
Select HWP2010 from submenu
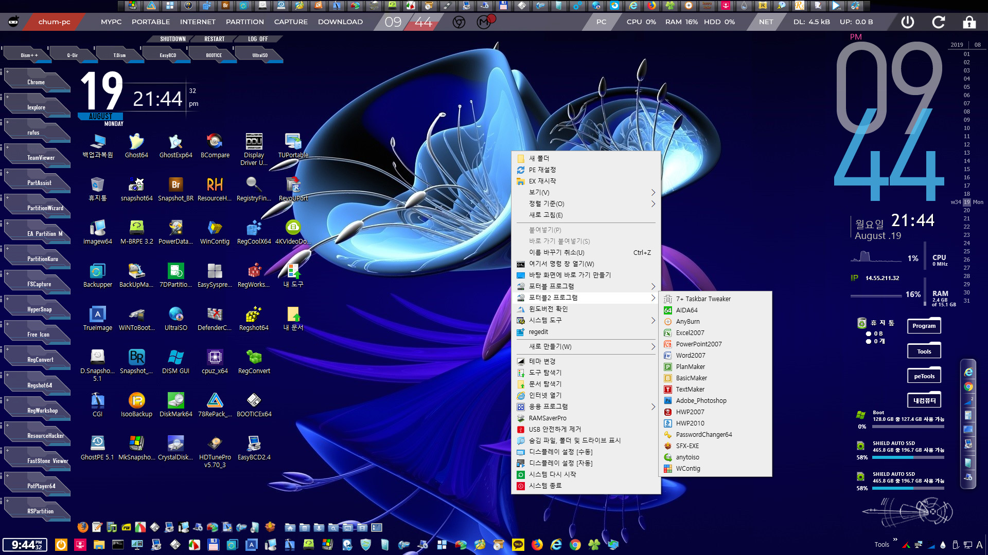[x=715, y=423]
